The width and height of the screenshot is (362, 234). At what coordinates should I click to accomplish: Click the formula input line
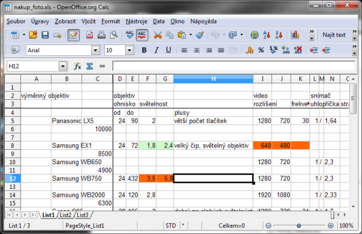pos(233,66)
